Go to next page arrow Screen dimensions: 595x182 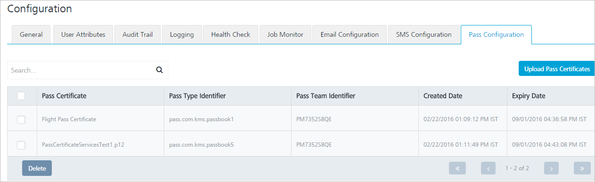[x=552, y=168]
